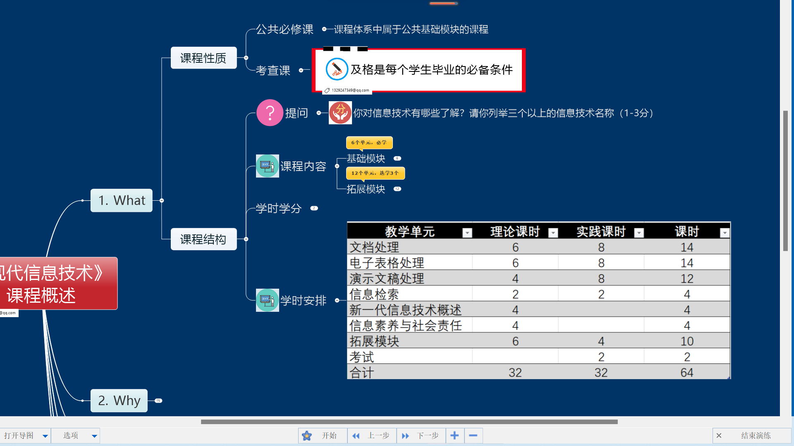The width and height of the screenshot is (794, 446).
Task: Click the pink question mark icon
Action: (270, 112)
